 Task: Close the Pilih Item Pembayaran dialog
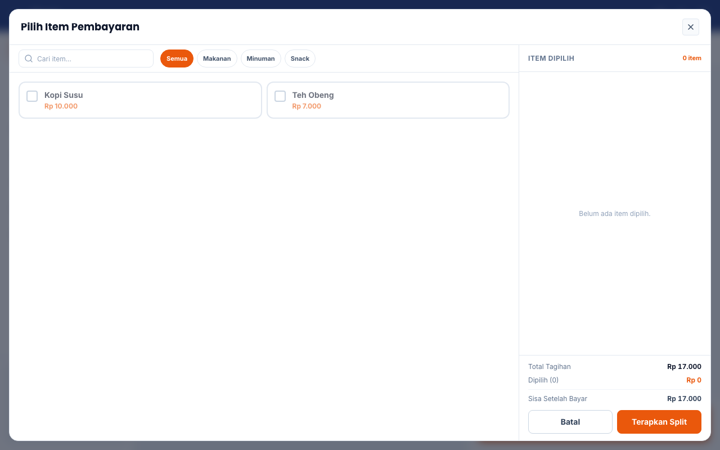tap(691, 27)
